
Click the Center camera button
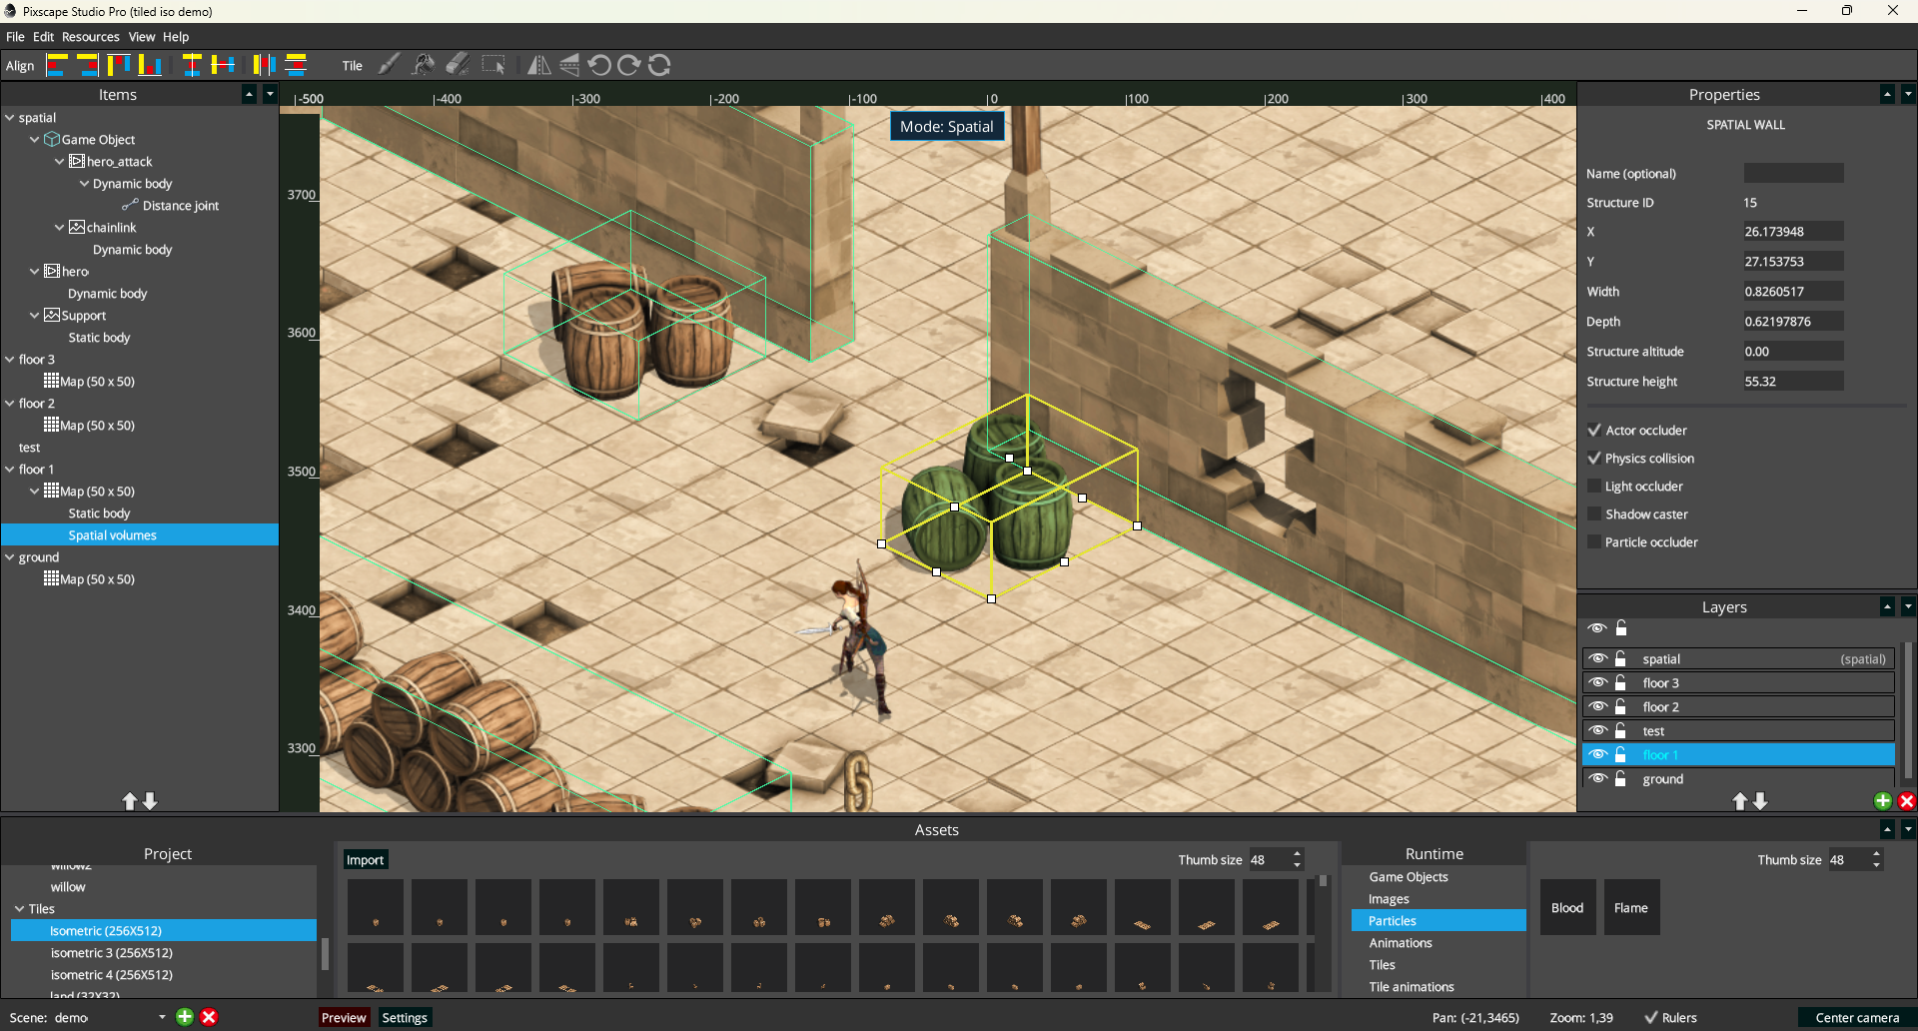tap(1857, 1018)
